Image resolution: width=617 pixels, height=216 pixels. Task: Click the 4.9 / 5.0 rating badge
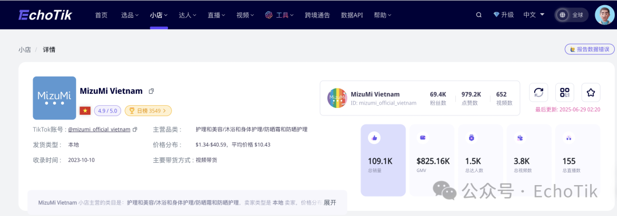pos(107,110)
